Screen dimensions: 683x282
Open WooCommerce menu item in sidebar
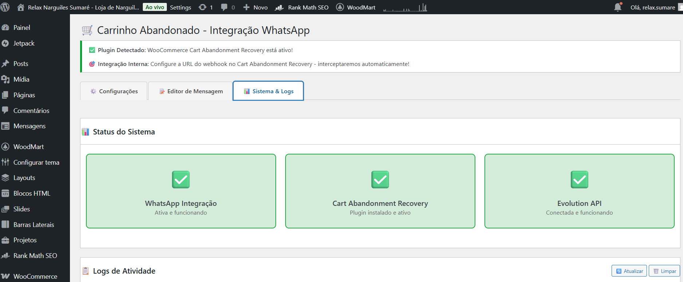tap(35, 276)
